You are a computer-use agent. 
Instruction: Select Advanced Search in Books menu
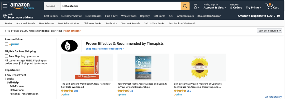pyautogui.click(x=25, y=23)
